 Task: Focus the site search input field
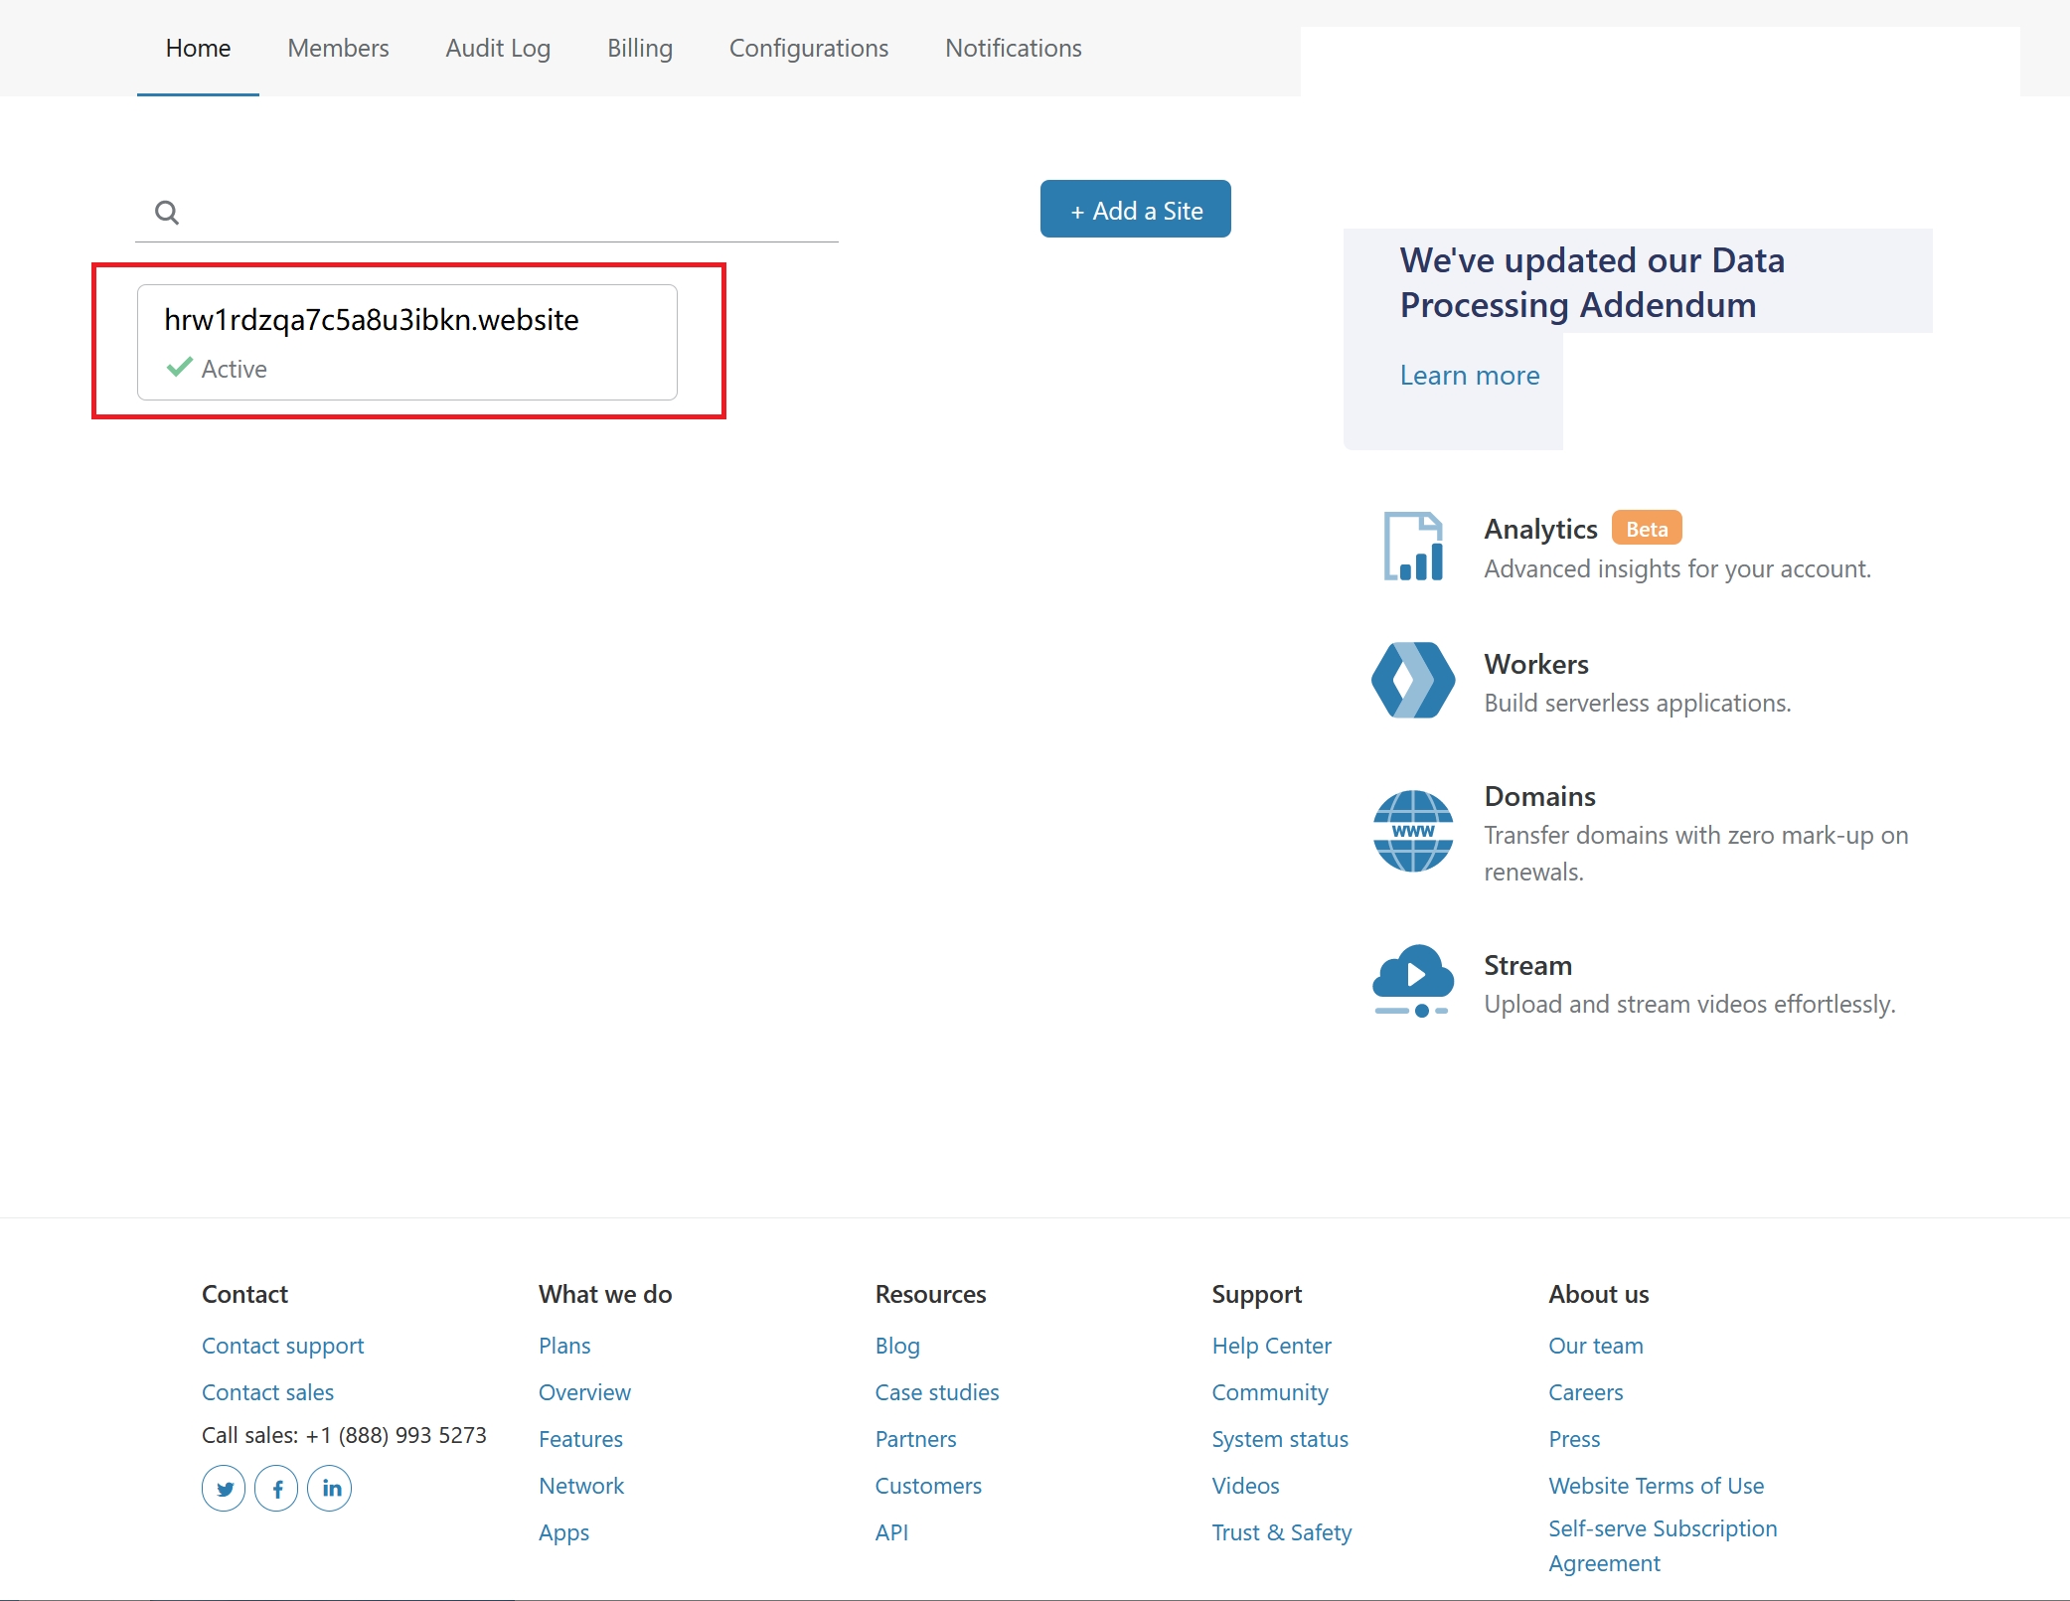tap(507, 212)
